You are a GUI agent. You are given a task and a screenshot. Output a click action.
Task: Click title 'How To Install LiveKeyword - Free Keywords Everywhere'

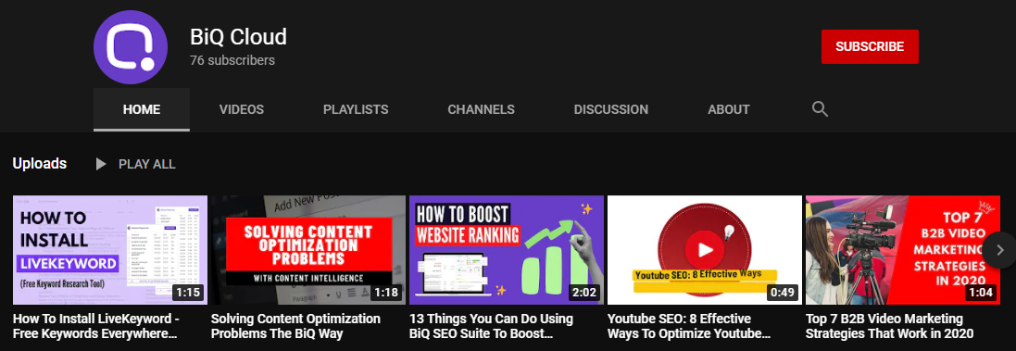click(x=96, y=326)
